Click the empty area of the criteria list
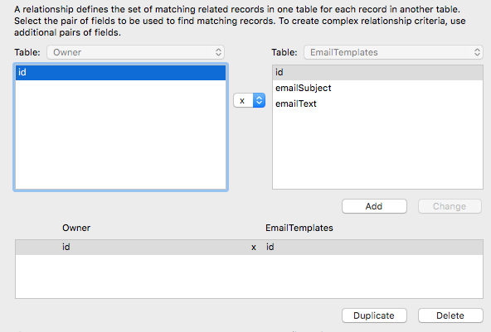This screenshot has height=332, width=491. 250,277
